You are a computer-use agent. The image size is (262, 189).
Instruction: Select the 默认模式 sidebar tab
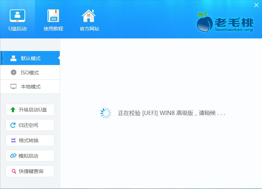[30, 58]
